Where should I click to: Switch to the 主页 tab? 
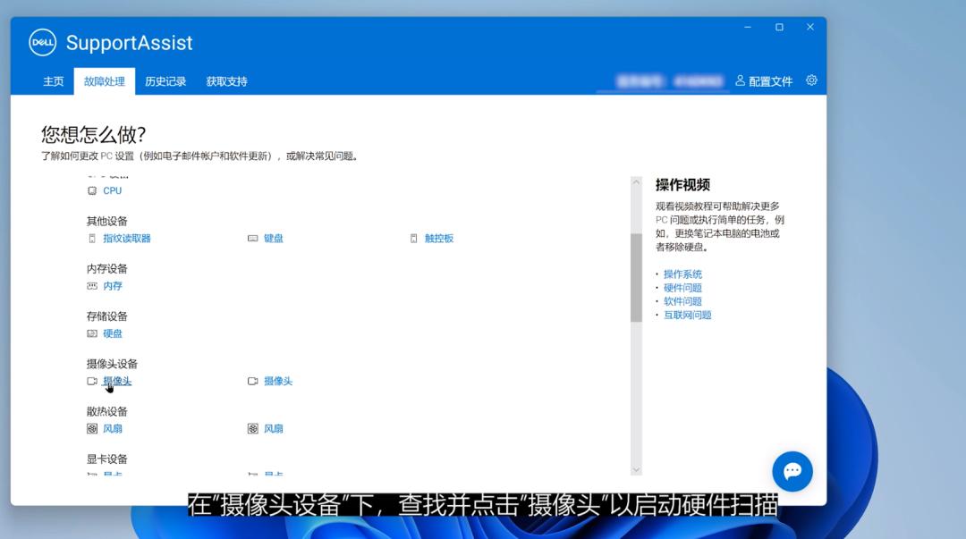[x=51, y=80]
